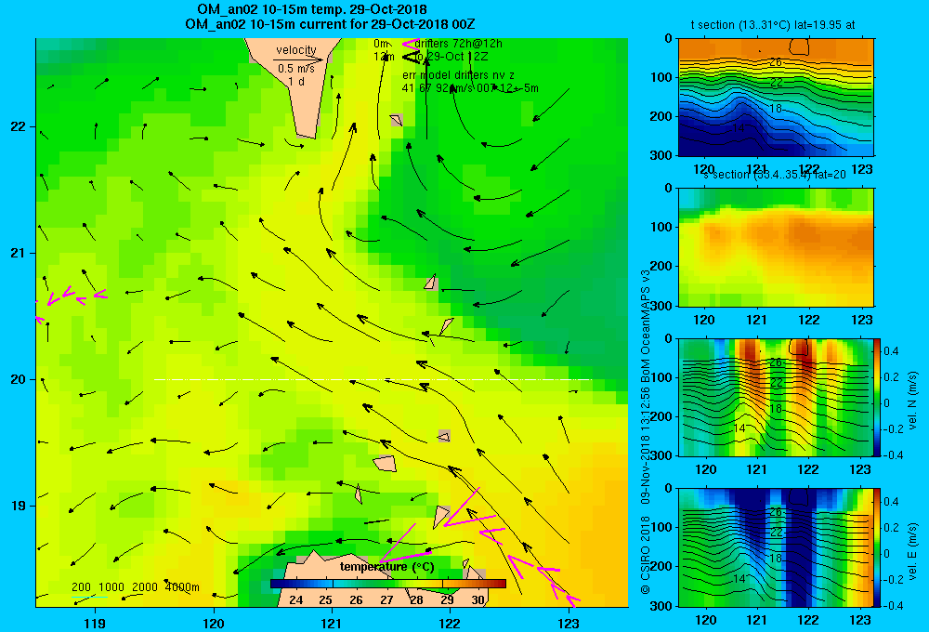Click the title line "OM_an02 10-15m temp. 29-Oct-2018"

311,9
